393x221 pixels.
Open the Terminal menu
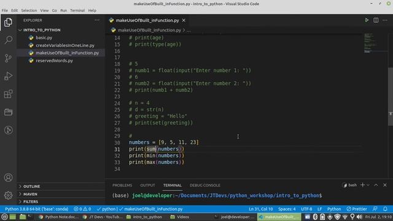click(x=77, y=10)
